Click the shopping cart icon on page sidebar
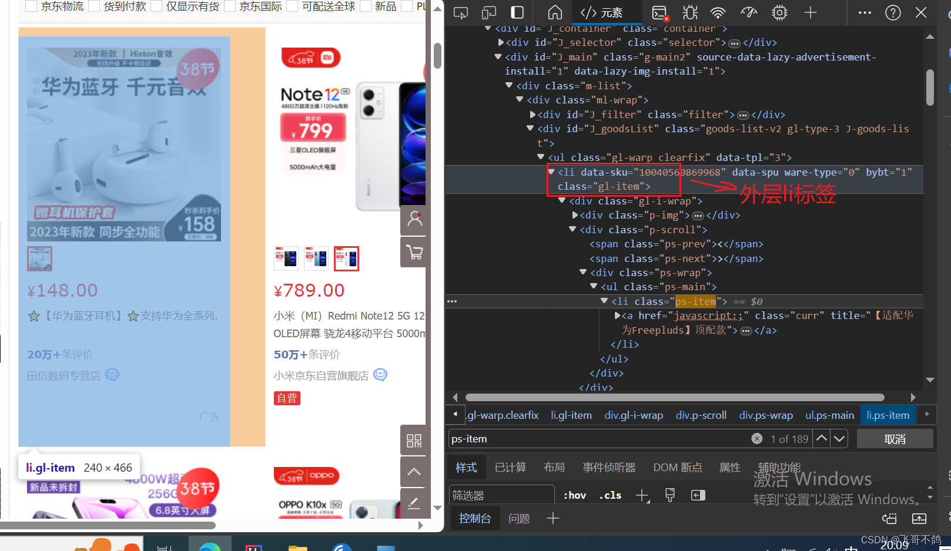The height and width of the screenshot is (551, 951). click(415, 253)
